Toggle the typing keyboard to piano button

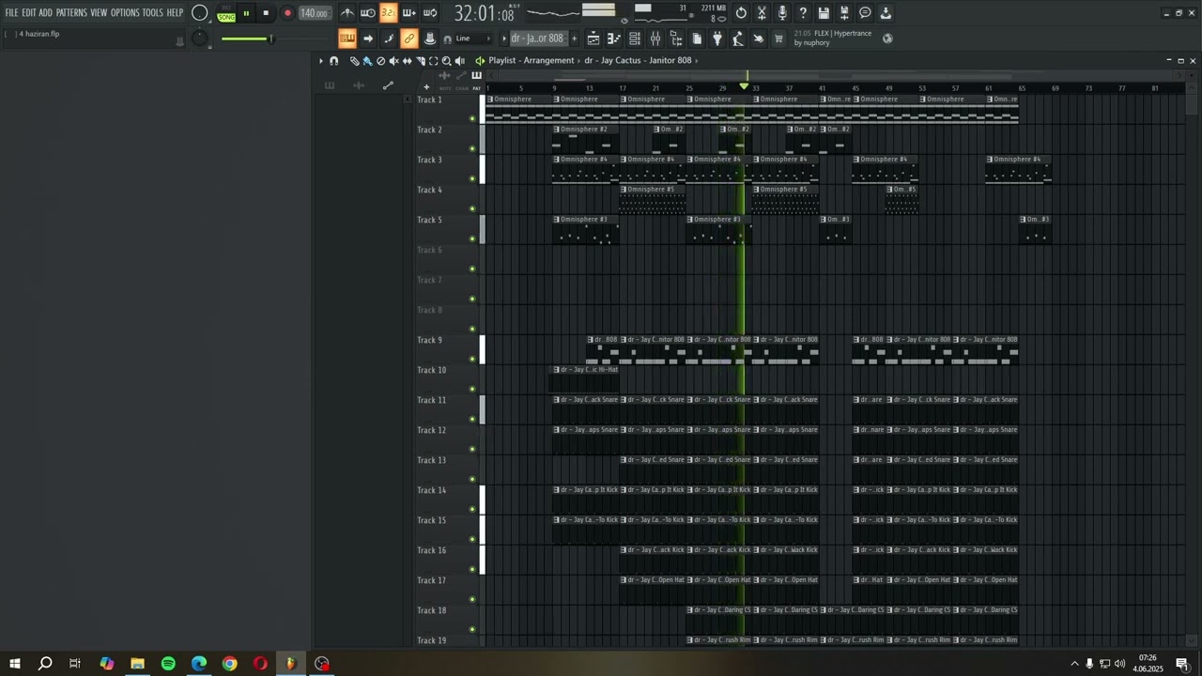[347, 38]
